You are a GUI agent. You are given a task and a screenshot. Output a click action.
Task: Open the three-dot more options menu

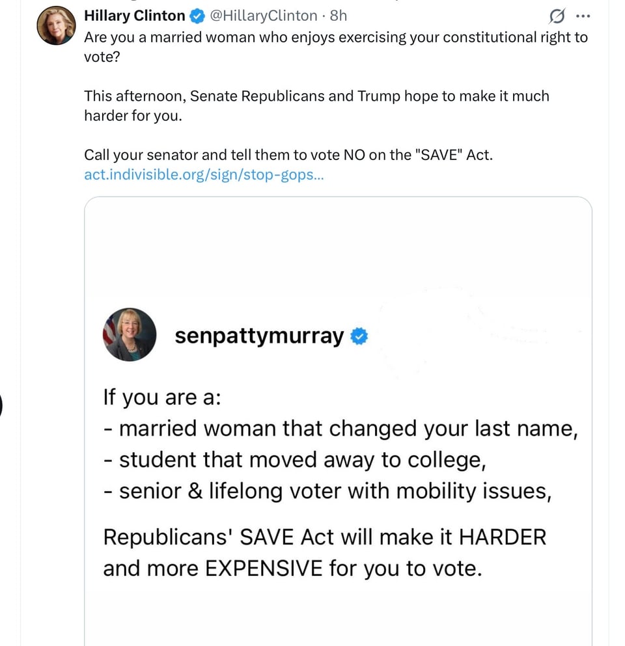click(583, 15)
